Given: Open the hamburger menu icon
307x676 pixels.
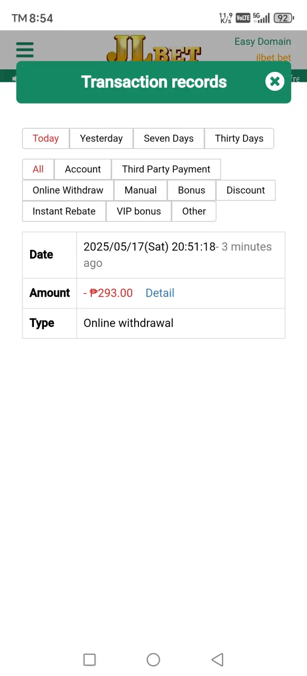Looking at the screenshot, I should click(25, 50).
